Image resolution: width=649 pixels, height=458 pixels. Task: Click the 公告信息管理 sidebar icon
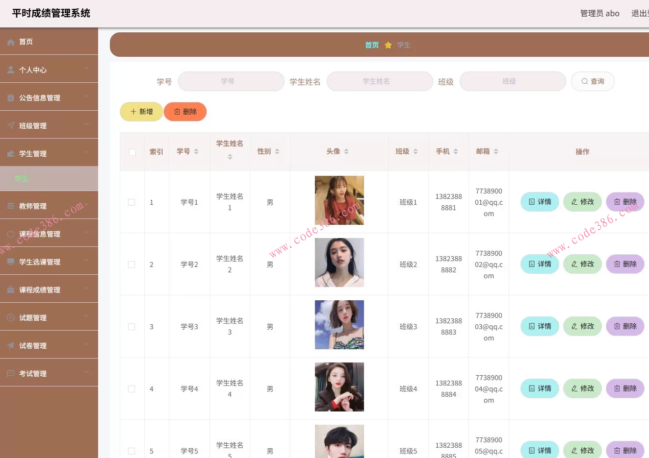pos(11,97)
